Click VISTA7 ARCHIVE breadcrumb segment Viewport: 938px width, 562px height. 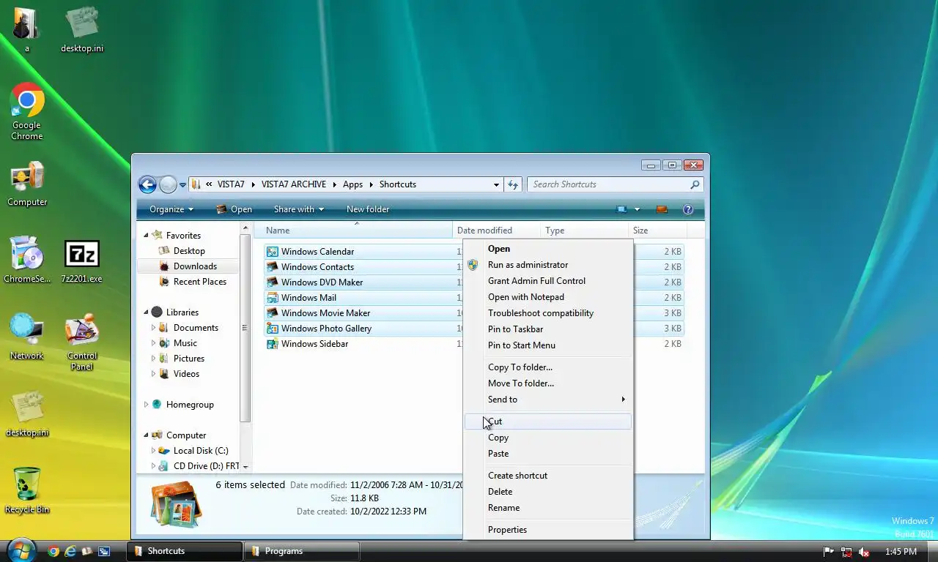294,184
